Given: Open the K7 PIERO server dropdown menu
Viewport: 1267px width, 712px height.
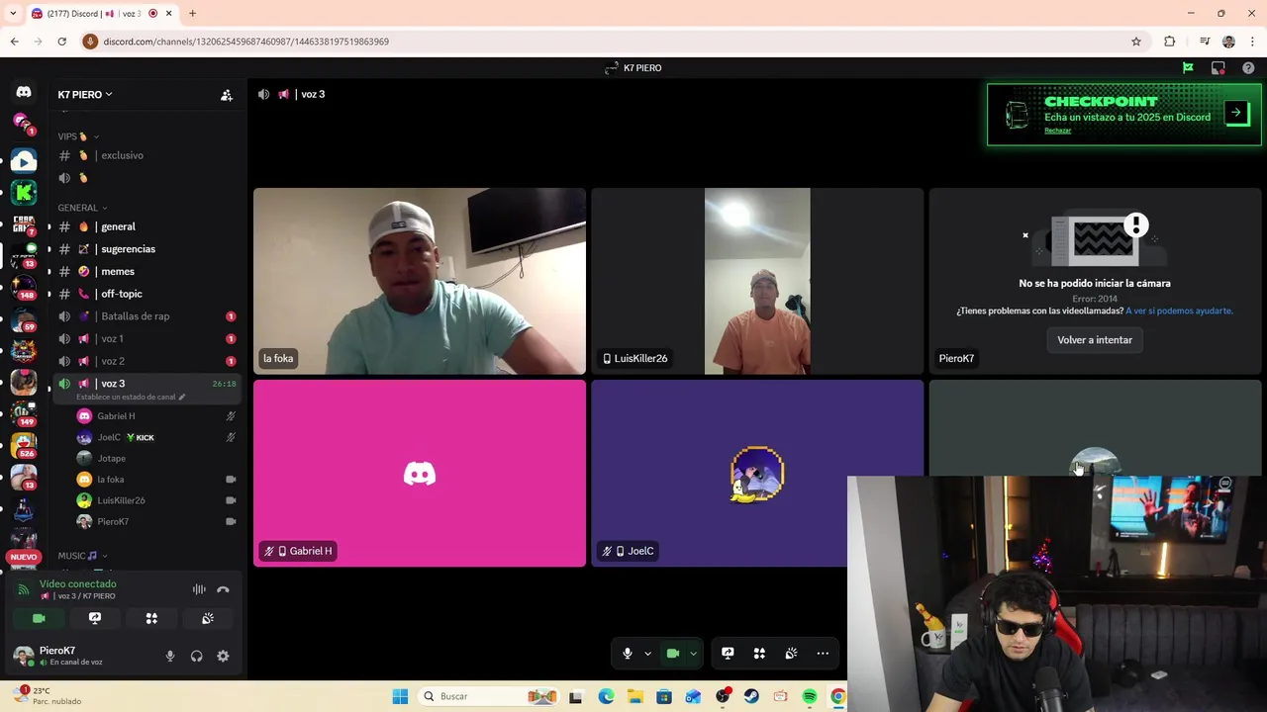Looking at the screenshot, I should coord(85,95).
